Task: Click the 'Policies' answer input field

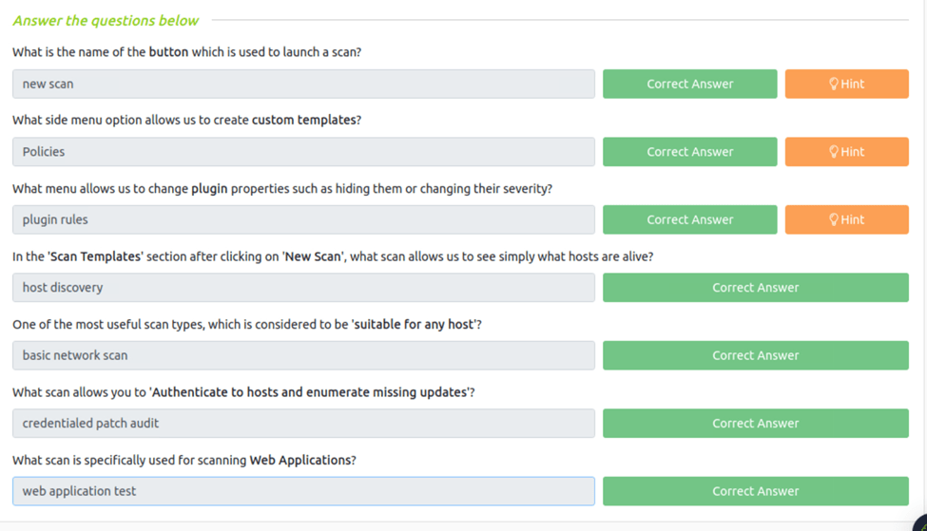Action: pos(303,152)
